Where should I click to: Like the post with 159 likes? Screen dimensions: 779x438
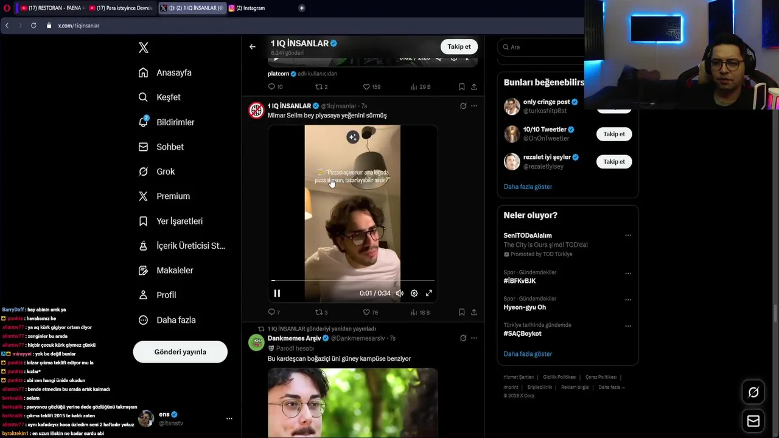pos(371,87)
